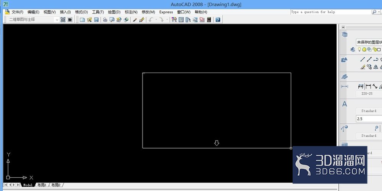
Task: Save the drawing with floppy icon
Action: 96,20
